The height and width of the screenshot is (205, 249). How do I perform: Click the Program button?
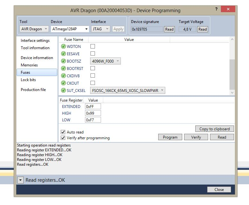coord(170,137)
